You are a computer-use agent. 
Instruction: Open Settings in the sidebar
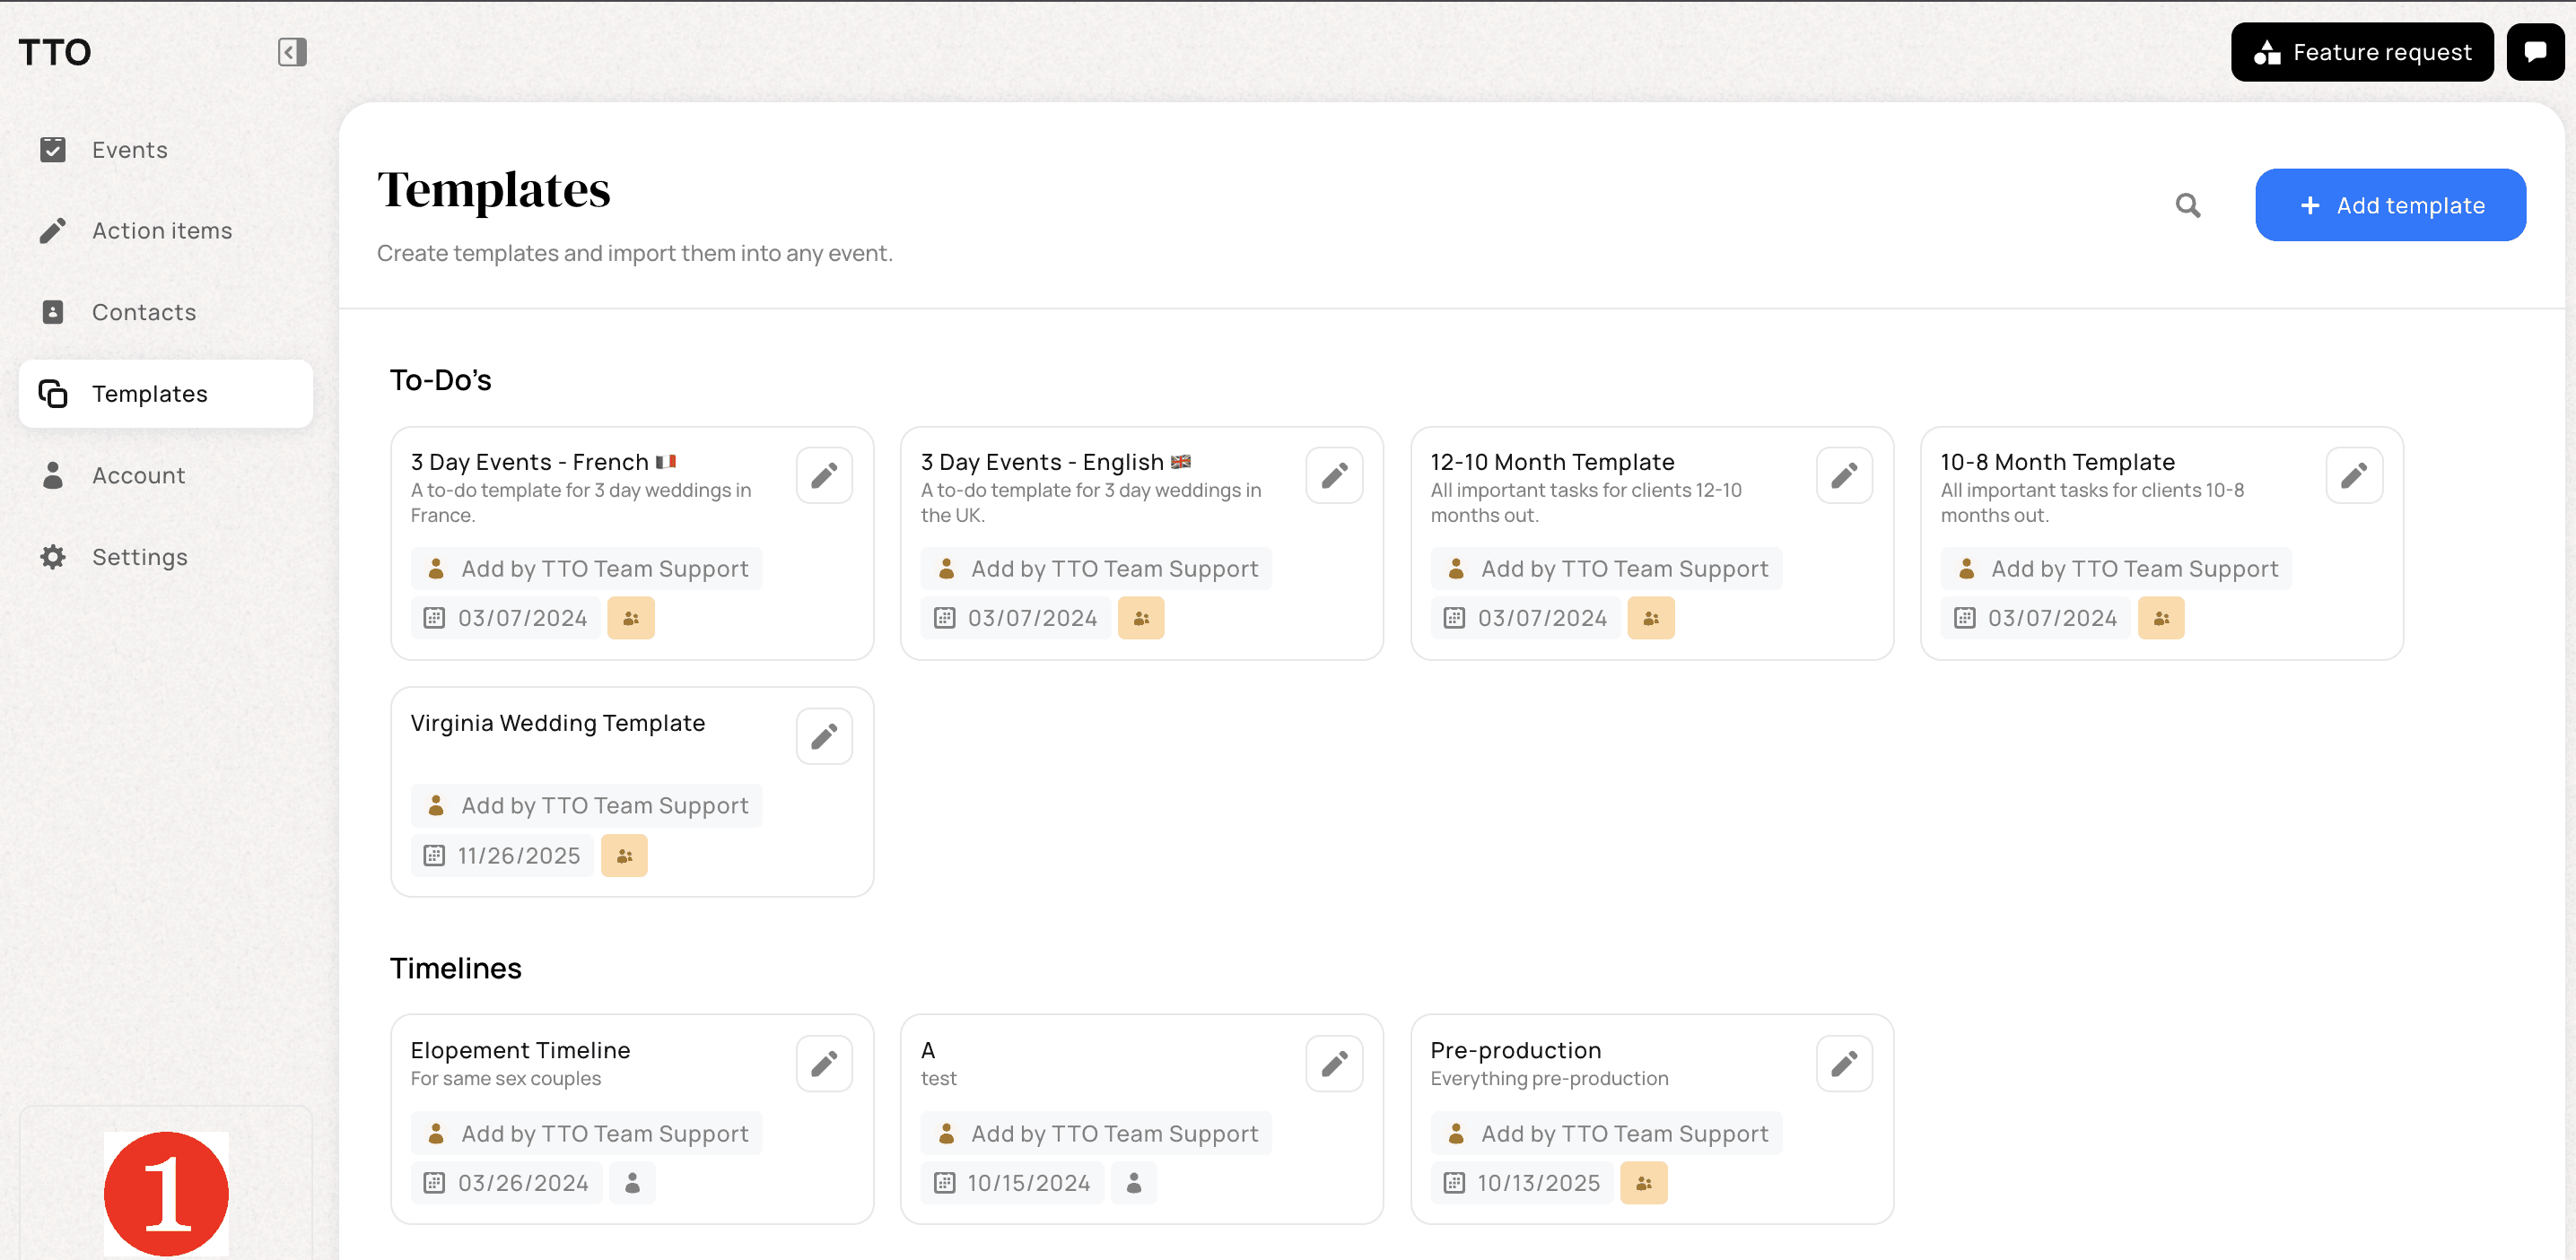[x=166, y=557]
